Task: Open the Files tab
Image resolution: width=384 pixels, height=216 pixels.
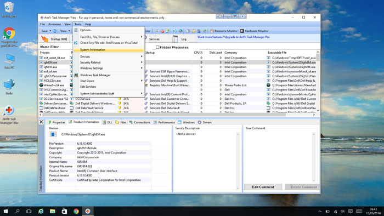Action: coord(121,122)
